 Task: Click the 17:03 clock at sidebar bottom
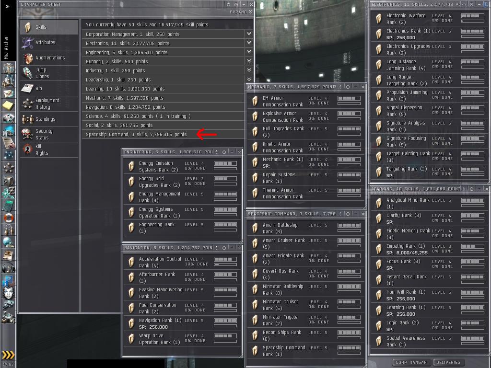click(8, 364)
